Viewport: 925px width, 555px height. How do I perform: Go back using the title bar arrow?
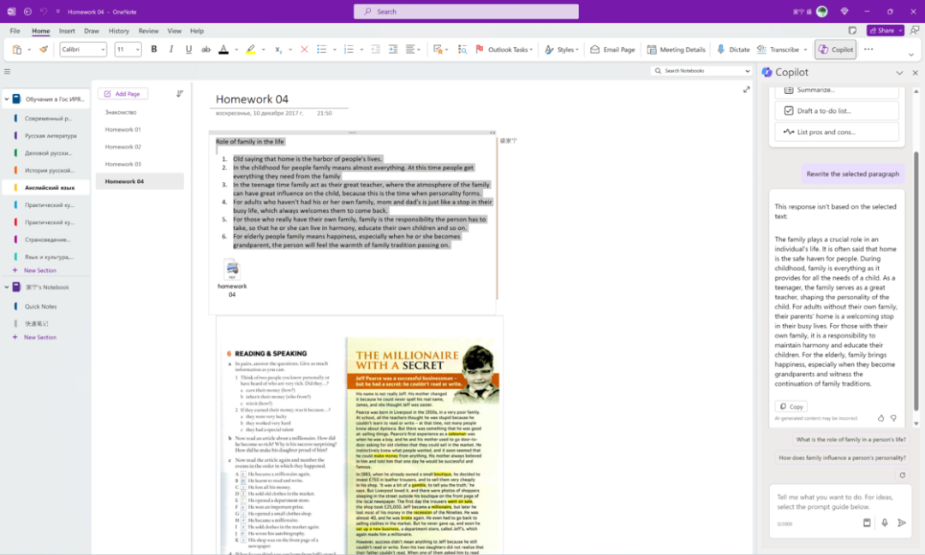tap(27, 11)
